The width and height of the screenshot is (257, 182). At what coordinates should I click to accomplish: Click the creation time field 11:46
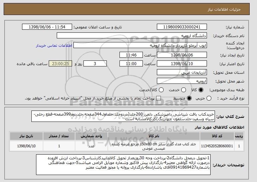click(x=131, y=55)
